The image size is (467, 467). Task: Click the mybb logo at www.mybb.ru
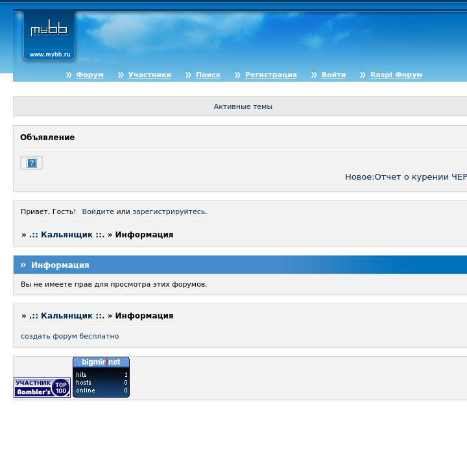pyautogui.click(x=49, y=36)
